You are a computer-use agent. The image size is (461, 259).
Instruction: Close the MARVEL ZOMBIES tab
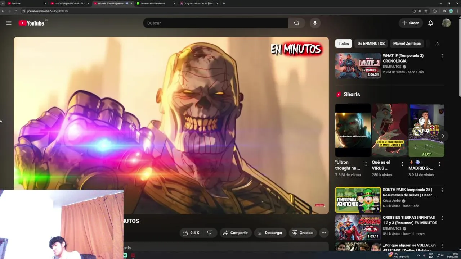tap(131, 3)
